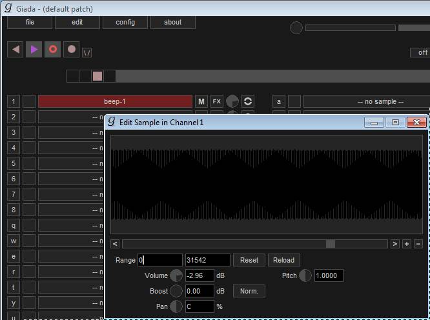Click the zoom in plus button
This screenshot has width=430, height=320.
[406, 244]
